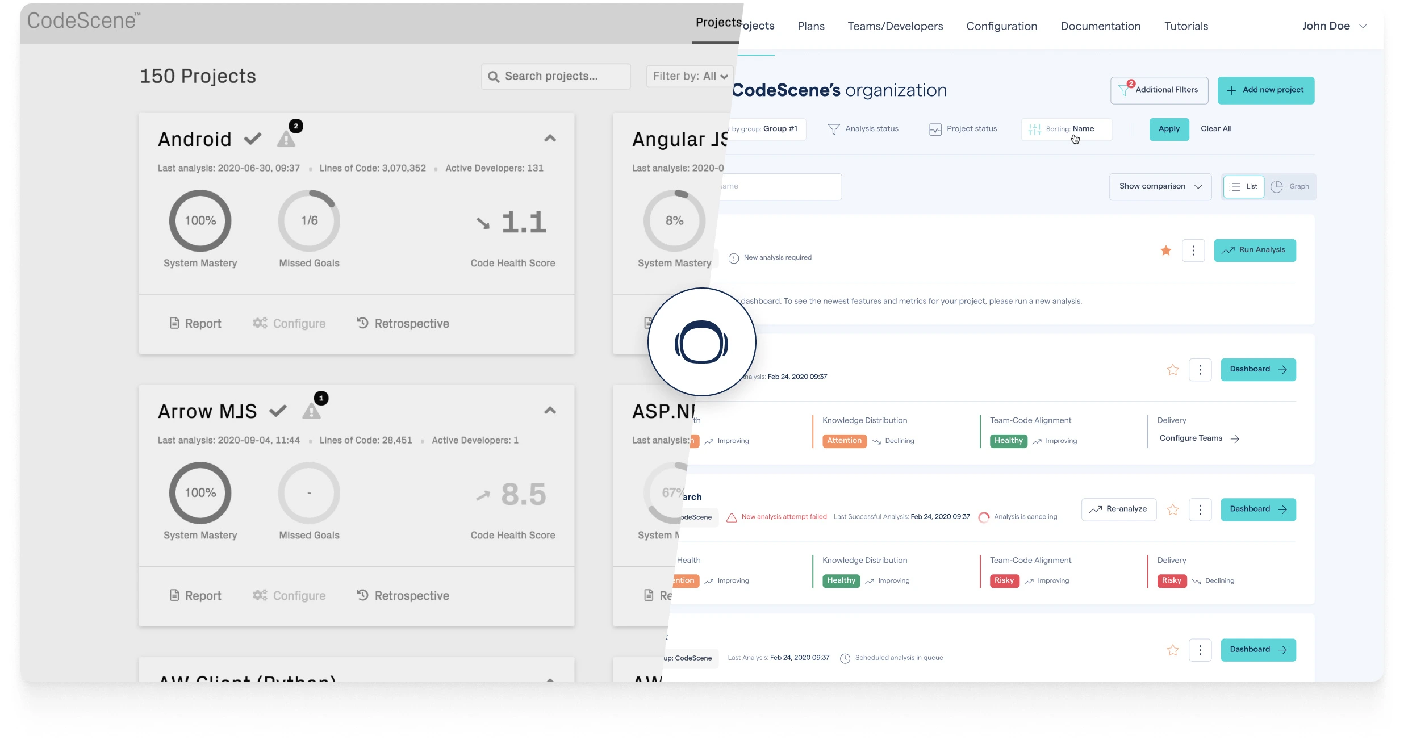
Task: Click the circular CodeScene logo badge
Action: pos(701,342)
